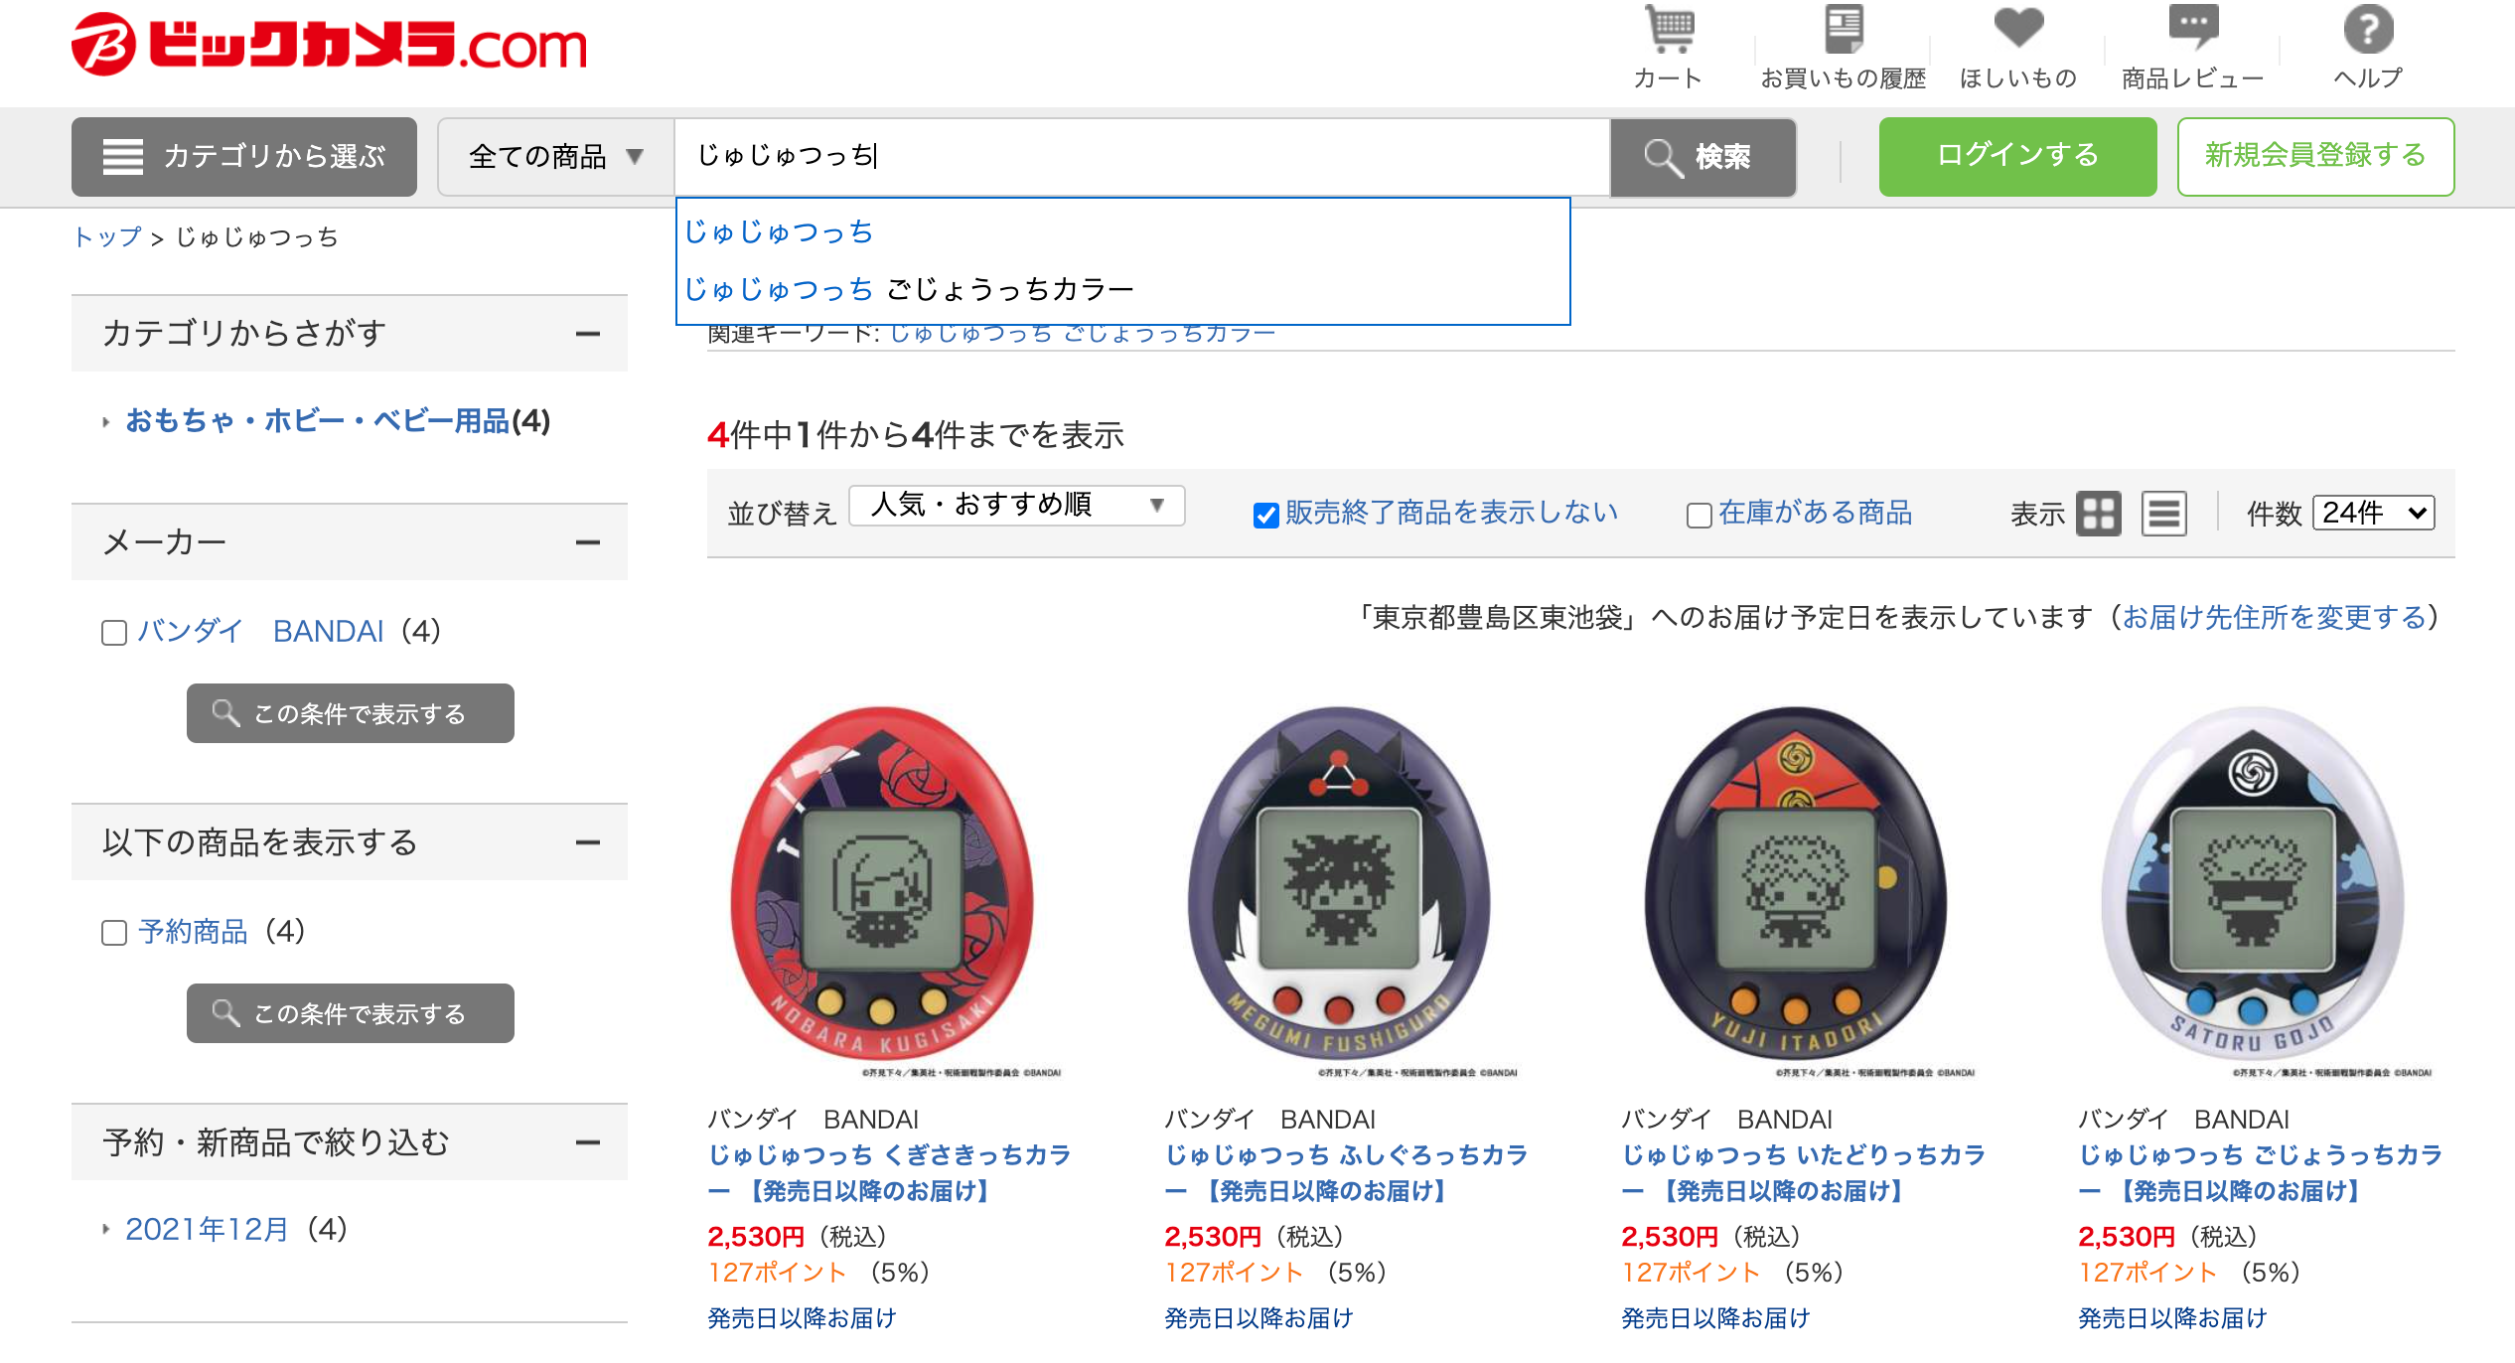The width and height of the screenshot is (2515, 1363).
Task: Check the バンダイ BANDAI maker checkbox
Action: click(x=114, y=633)
